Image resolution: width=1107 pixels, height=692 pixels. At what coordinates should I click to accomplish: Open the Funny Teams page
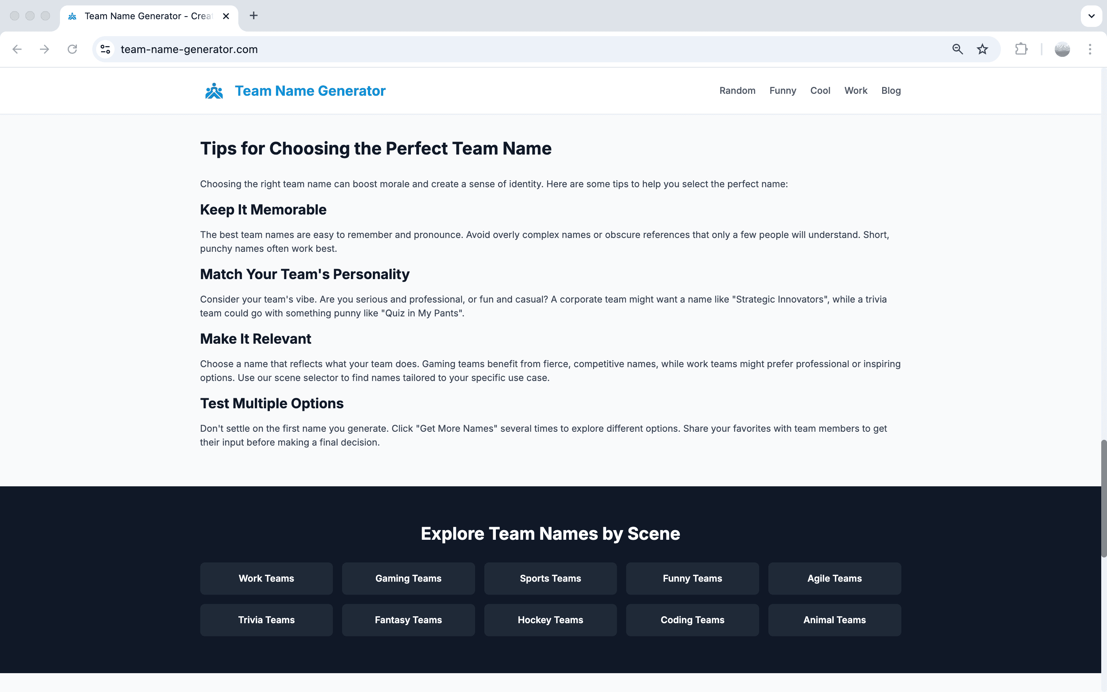click(692, 578)
